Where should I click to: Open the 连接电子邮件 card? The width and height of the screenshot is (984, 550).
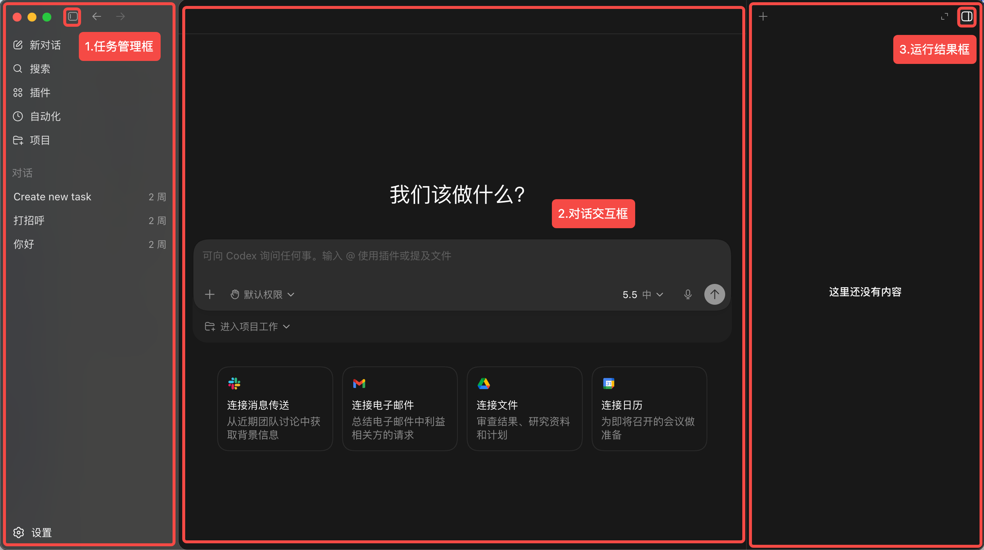[400, 409]
